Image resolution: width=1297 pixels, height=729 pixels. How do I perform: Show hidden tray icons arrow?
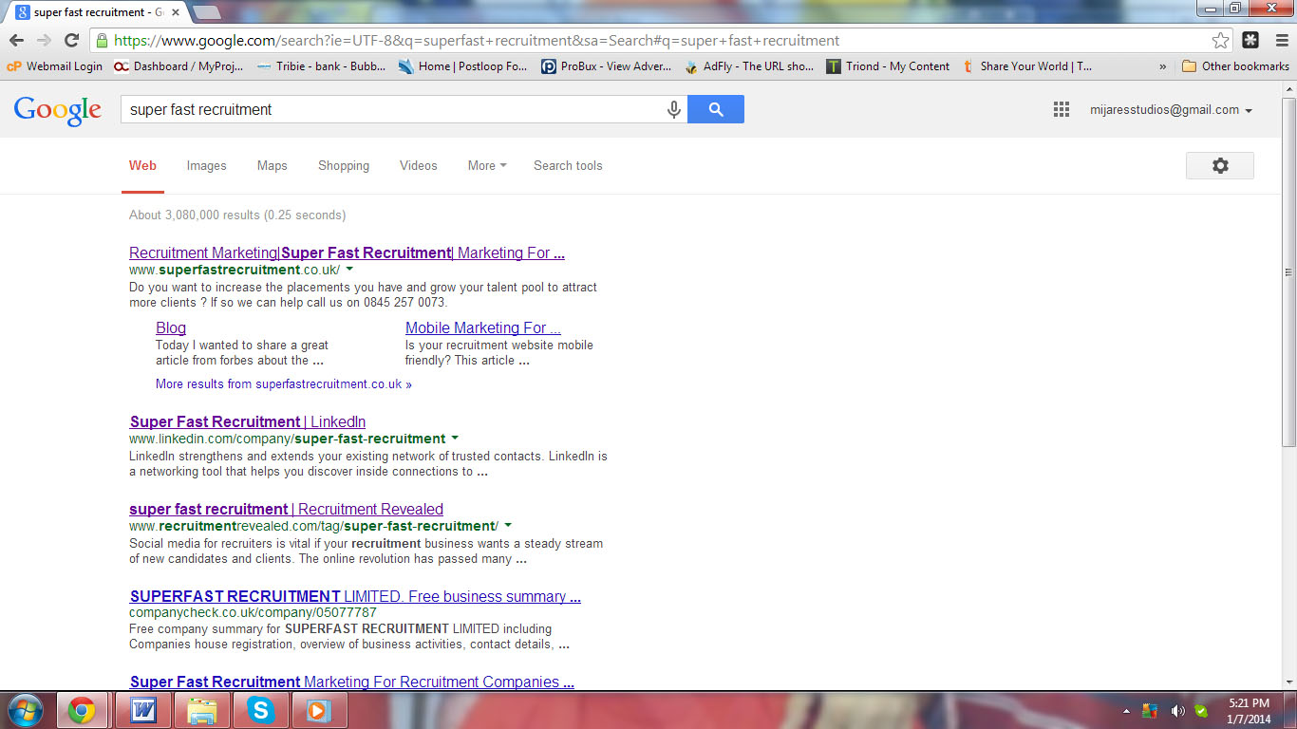click(x=1126, y=710)
